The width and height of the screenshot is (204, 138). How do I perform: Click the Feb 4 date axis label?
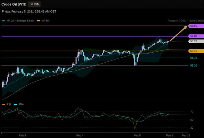pyautogui.click(x=80, y=136)
